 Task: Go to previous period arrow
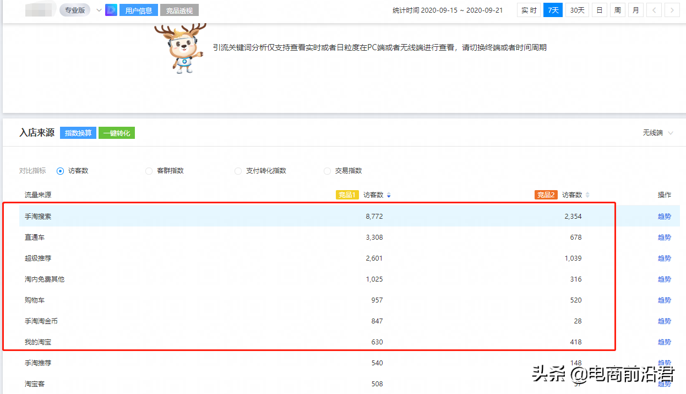(x=654, y=10)
